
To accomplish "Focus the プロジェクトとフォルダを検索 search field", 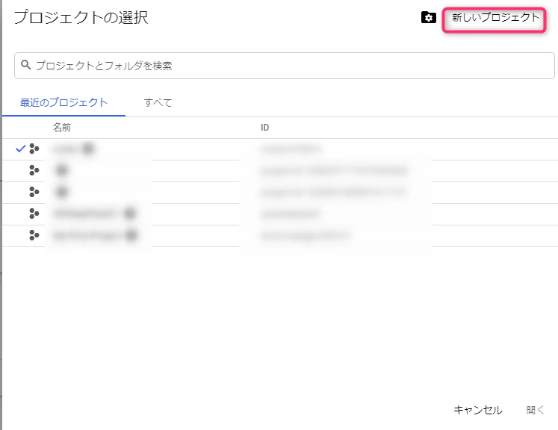I will tap(285, 66).
